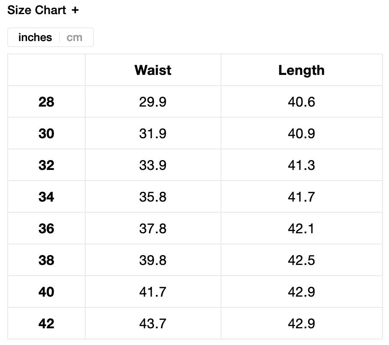Select size 32 row label
The image size is (389, 345).
pos(46,165)
